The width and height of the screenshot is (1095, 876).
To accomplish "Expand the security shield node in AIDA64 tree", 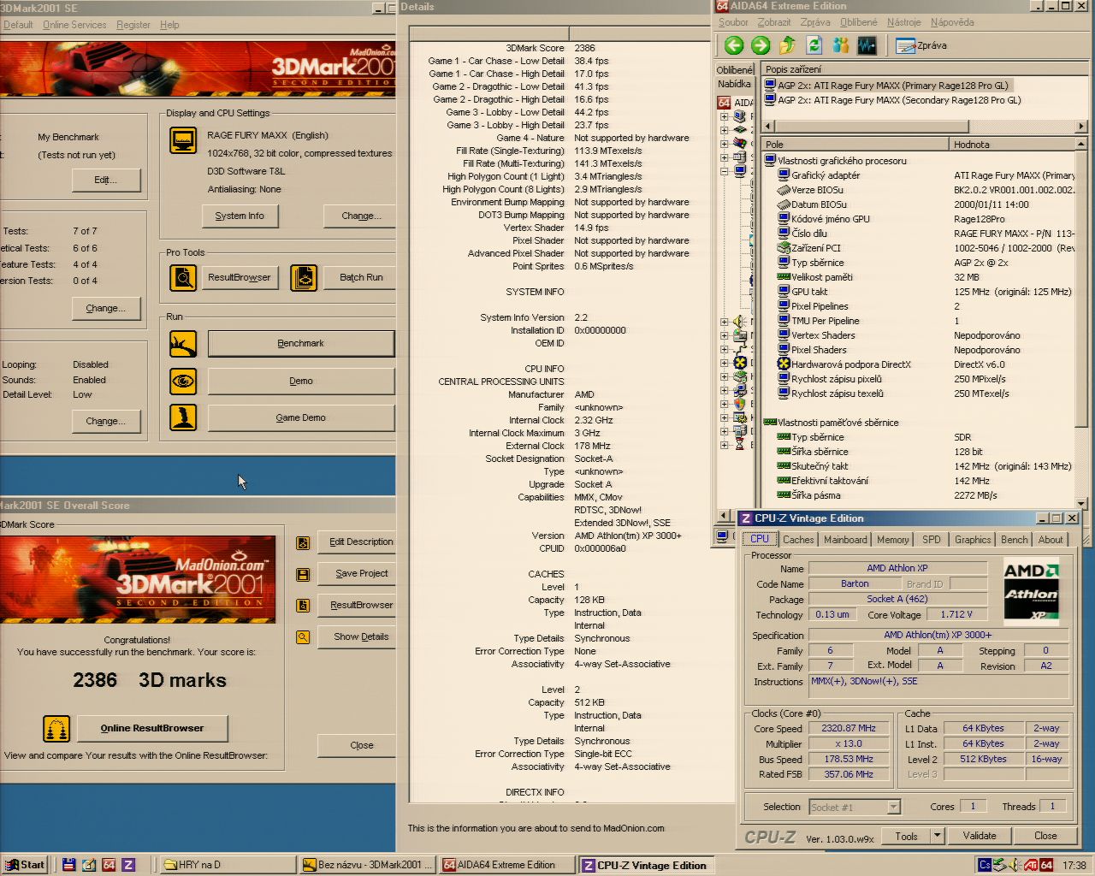I will point(724,404).
